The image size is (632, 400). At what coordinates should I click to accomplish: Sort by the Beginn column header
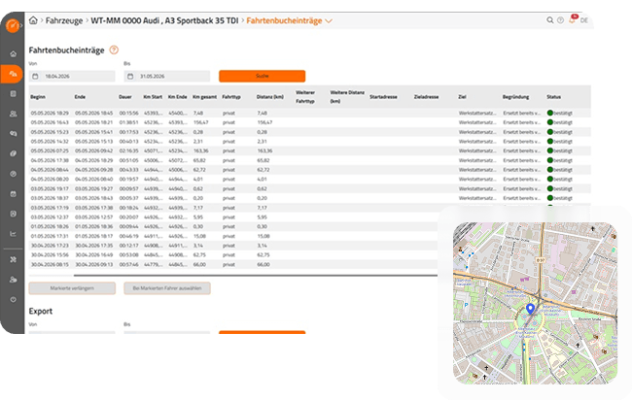[x=38, y=97]
